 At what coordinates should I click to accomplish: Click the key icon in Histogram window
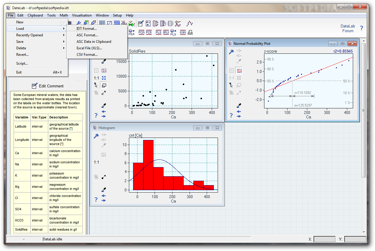(96, 136)
